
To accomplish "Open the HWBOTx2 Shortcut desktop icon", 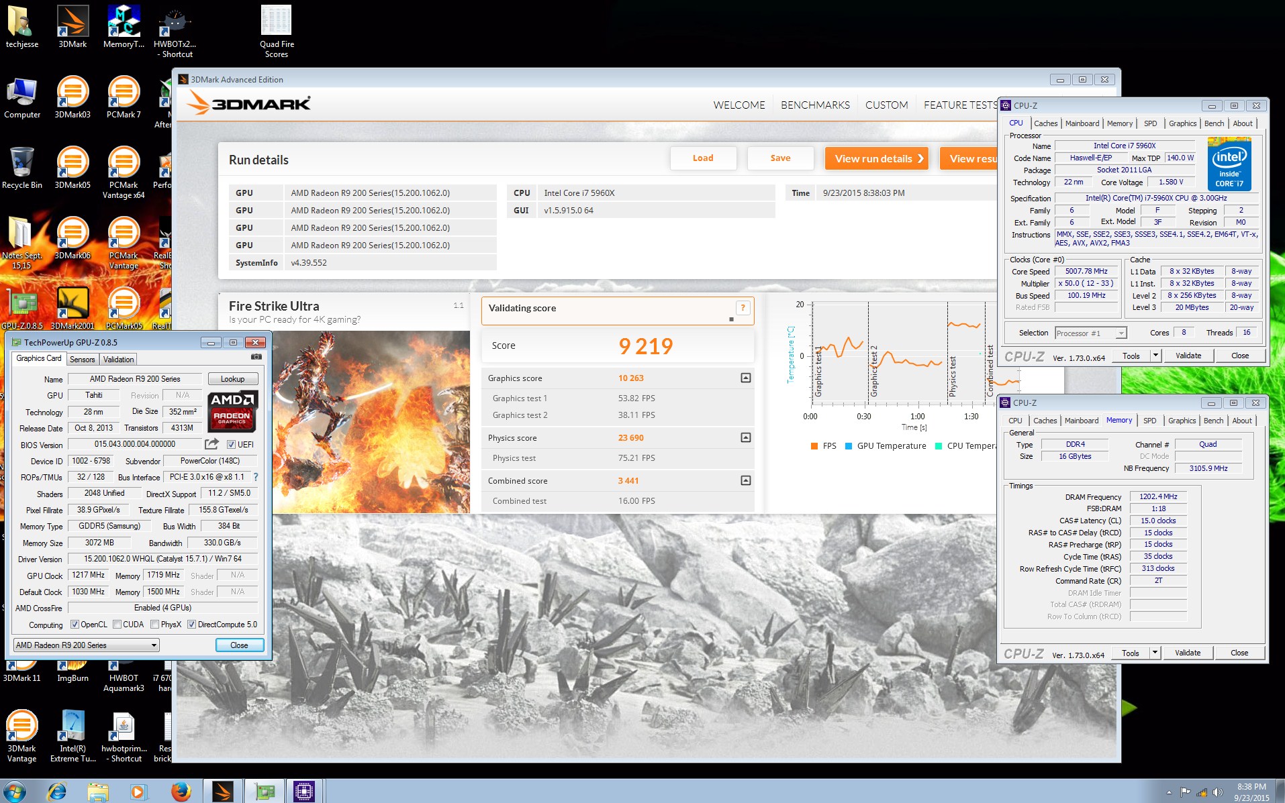I will [175, 32].
